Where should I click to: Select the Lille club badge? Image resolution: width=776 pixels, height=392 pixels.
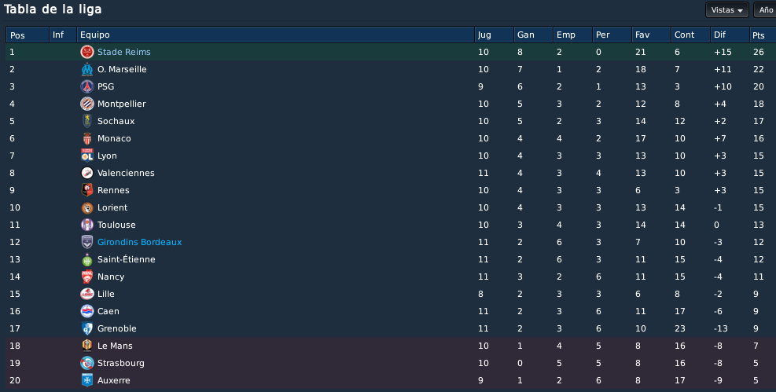87,294
